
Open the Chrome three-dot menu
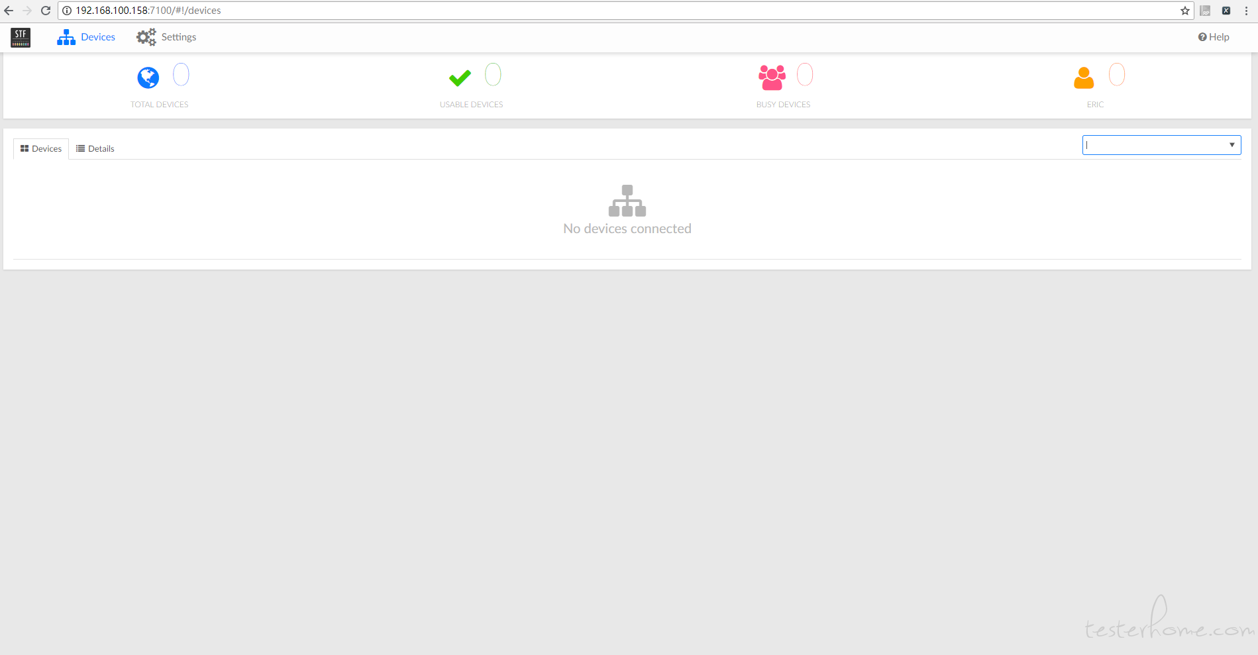point(1246,11)
